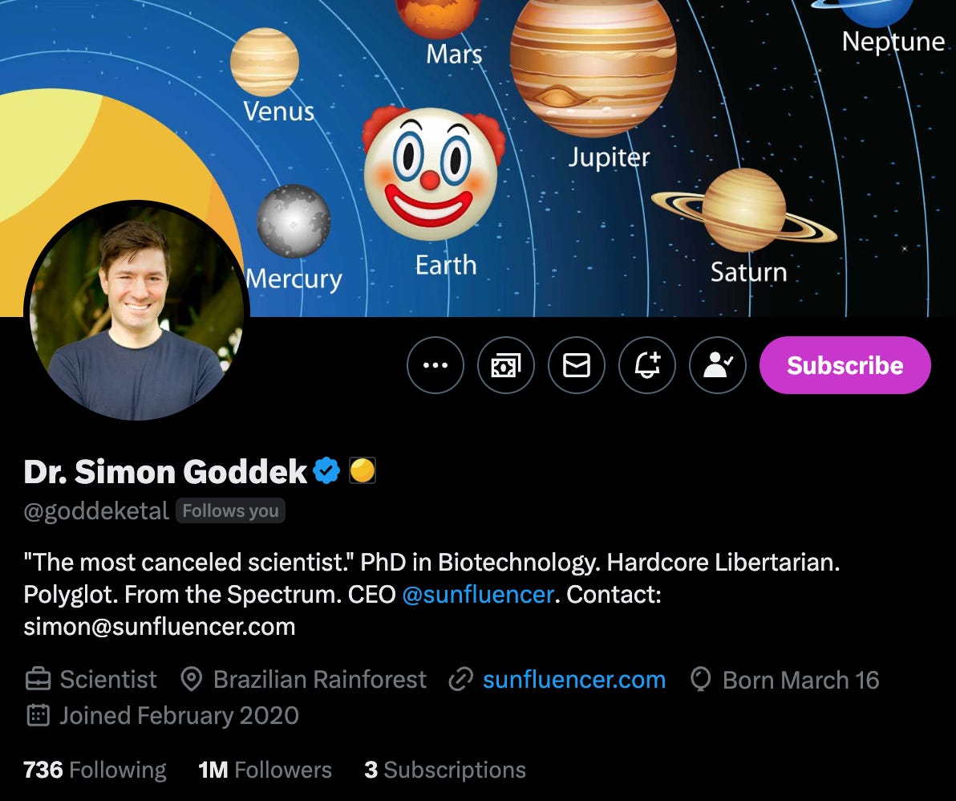The height and width of the screenshot is (801, 956).
Task: Click the tip money icon button
Action: click(506, 365)
